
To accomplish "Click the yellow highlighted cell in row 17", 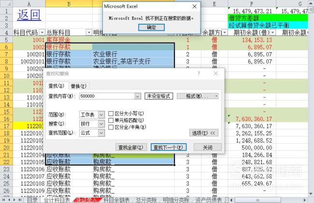I will (x=29, y=126).
